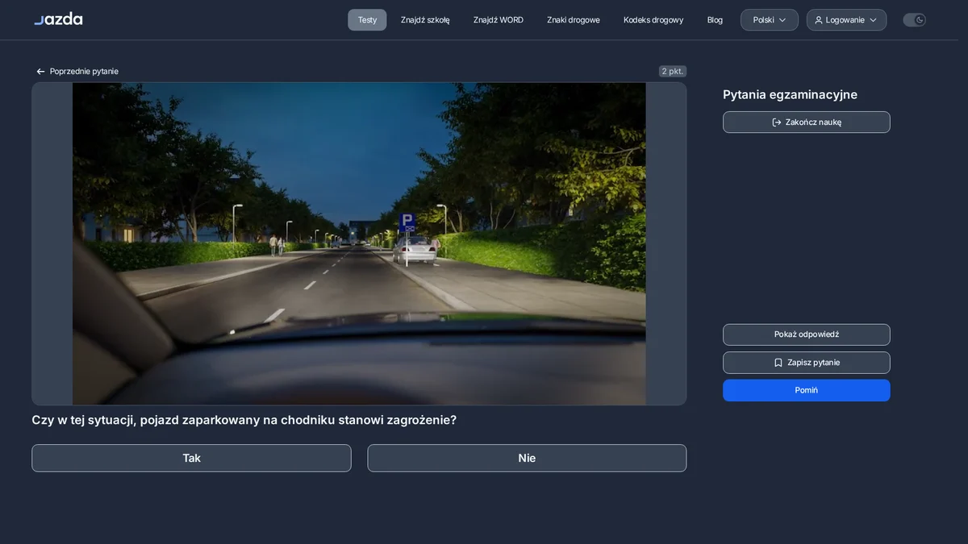This screenshot has height=544, width=968.
Task: Click the Jazda logo
Action: [x=58, y=19]
